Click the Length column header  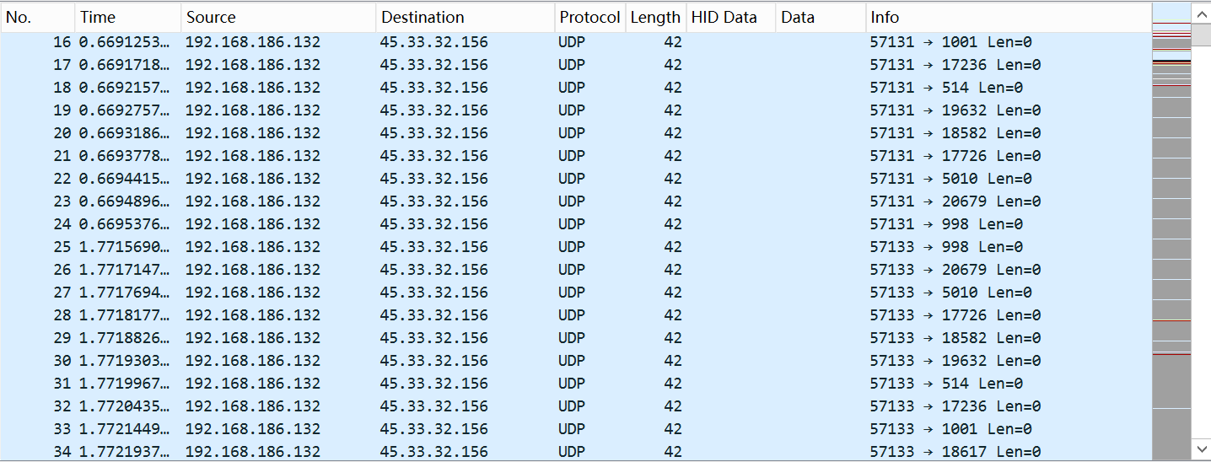[655, 17]
